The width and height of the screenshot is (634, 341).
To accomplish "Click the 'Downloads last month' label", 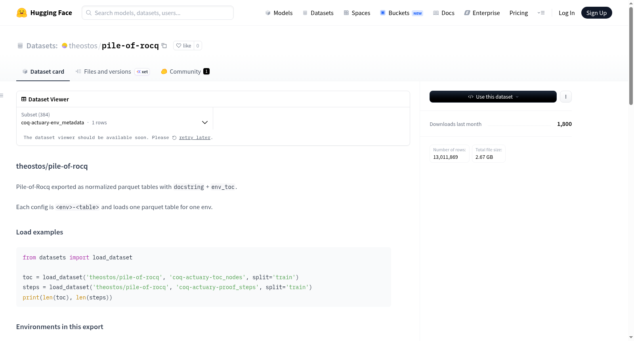I will coord(456,124).
